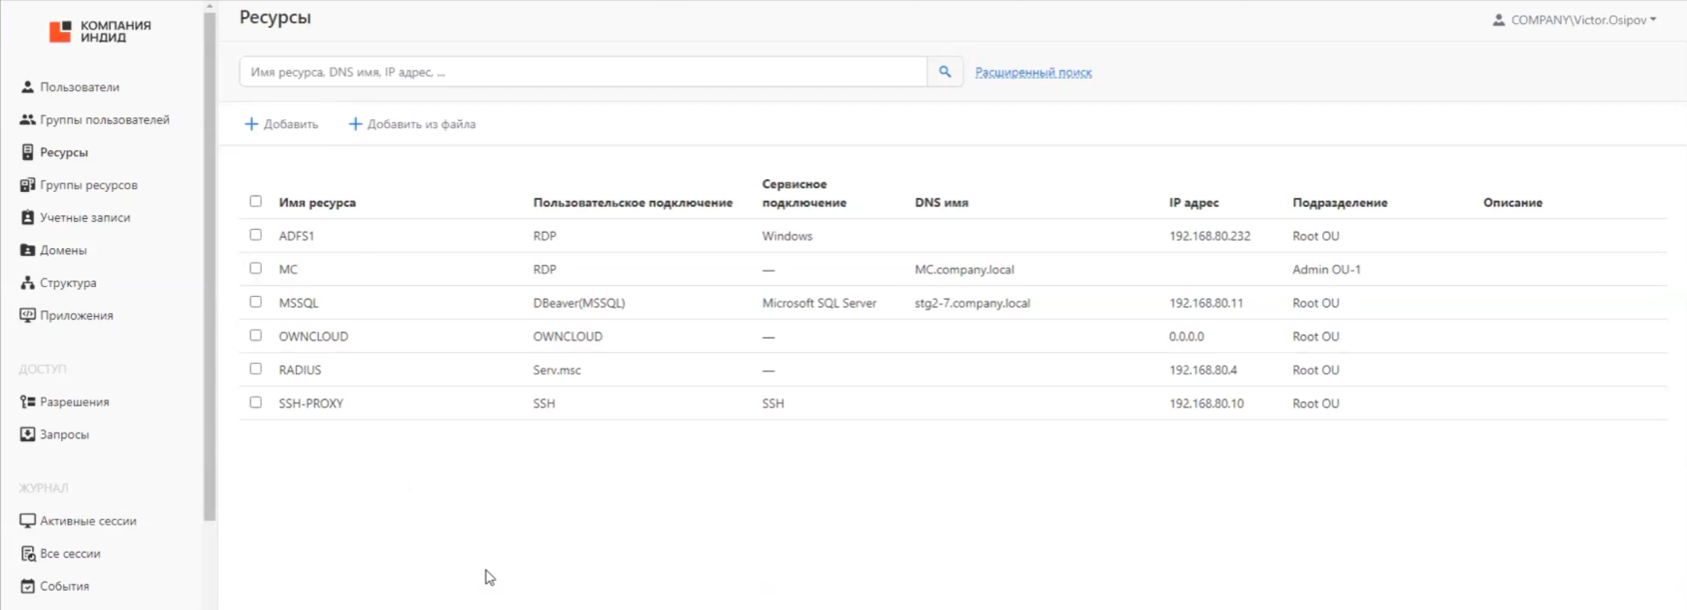1687x610 pixels.
Task: Toggle the select-all checkbox in table header
Action: coord(255,202)
